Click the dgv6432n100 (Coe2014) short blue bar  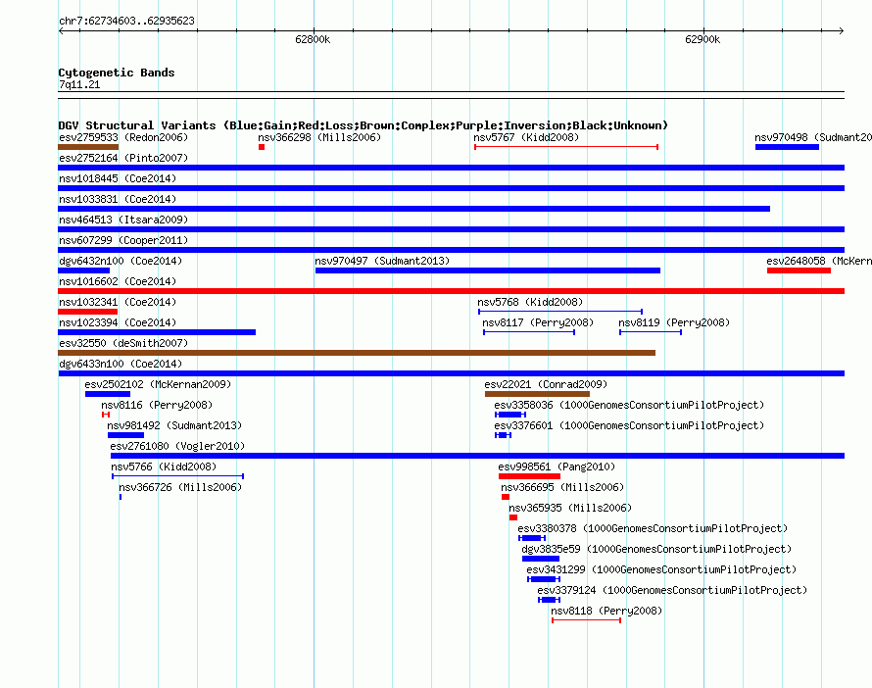coord(84,270)
